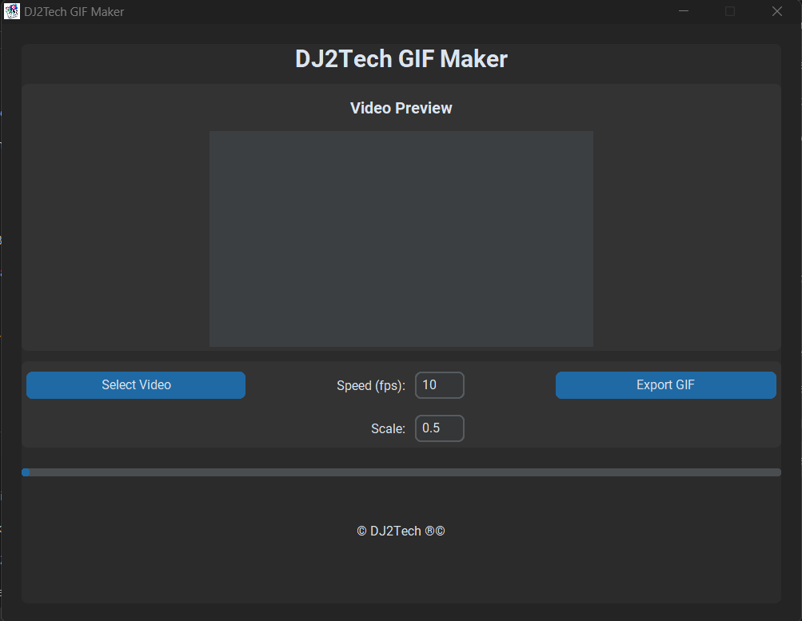Click the "Speed (fps):" label
Screen dimensions: 802x621
371,385
